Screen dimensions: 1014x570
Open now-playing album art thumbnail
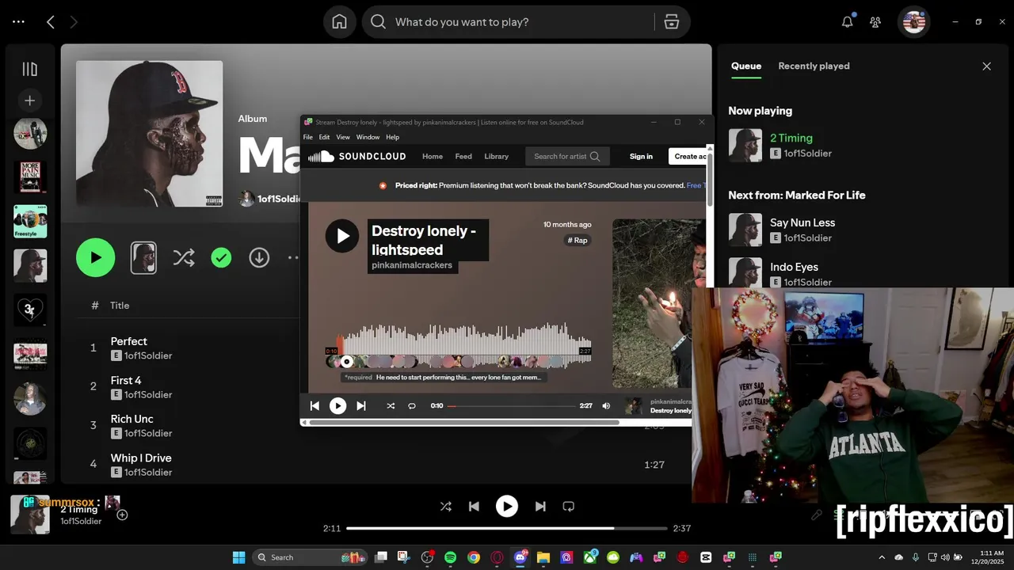click(x=30, y=515)
